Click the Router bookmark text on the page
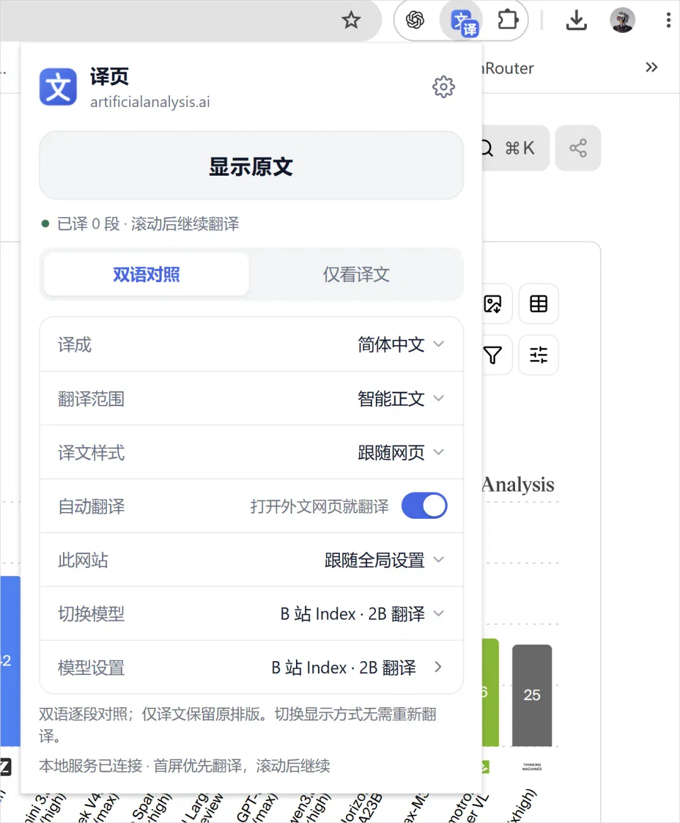Viewport: 680px width, 823px height. pos(508,68)
